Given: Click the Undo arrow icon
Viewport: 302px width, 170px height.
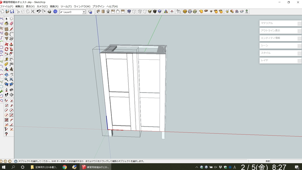Looking at the screenshot, I should pyautogui.click(x=38, y=12).
